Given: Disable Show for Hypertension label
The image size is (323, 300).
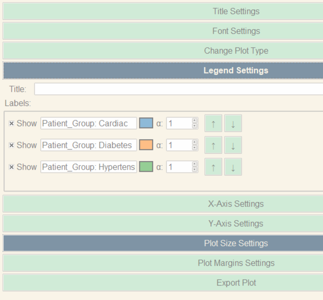Looking at the screenshot, I should click(11, 167).
